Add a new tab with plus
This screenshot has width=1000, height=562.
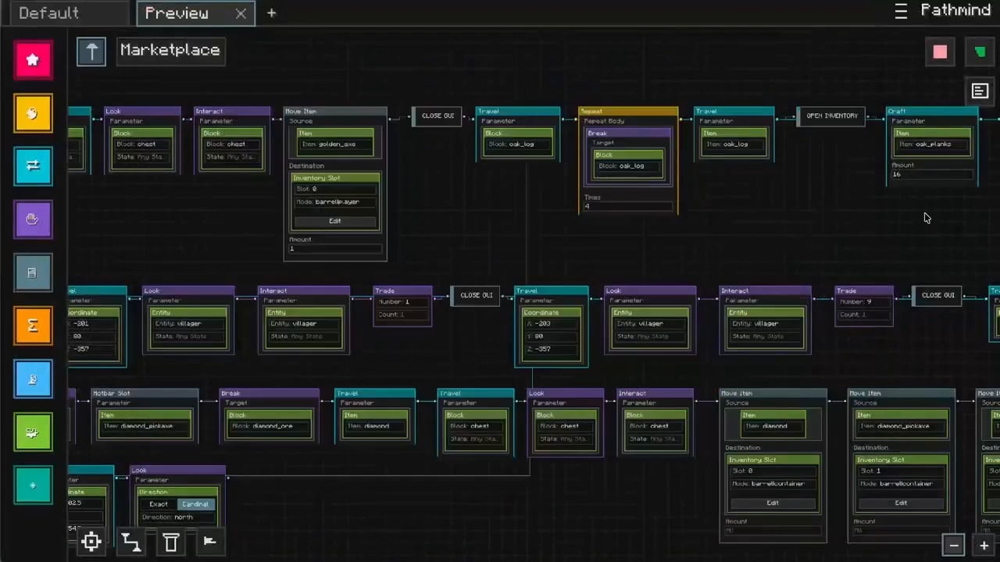(x=271, y=13)
